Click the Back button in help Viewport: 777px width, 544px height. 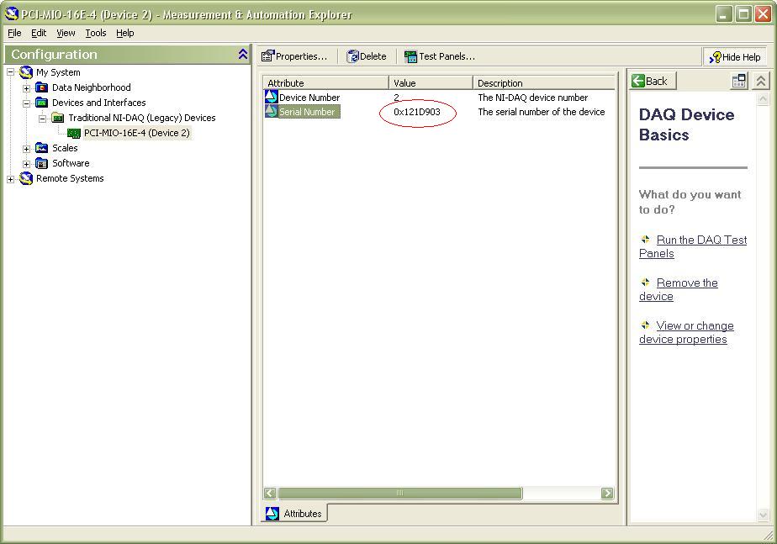click(653, 81)
